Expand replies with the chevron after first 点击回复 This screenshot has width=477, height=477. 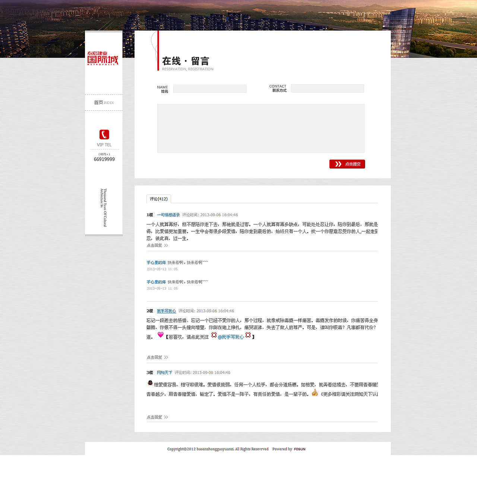click(166, 245)
